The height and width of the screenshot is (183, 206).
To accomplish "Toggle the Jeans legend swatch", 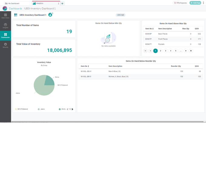I will click(x=39, y=109).
